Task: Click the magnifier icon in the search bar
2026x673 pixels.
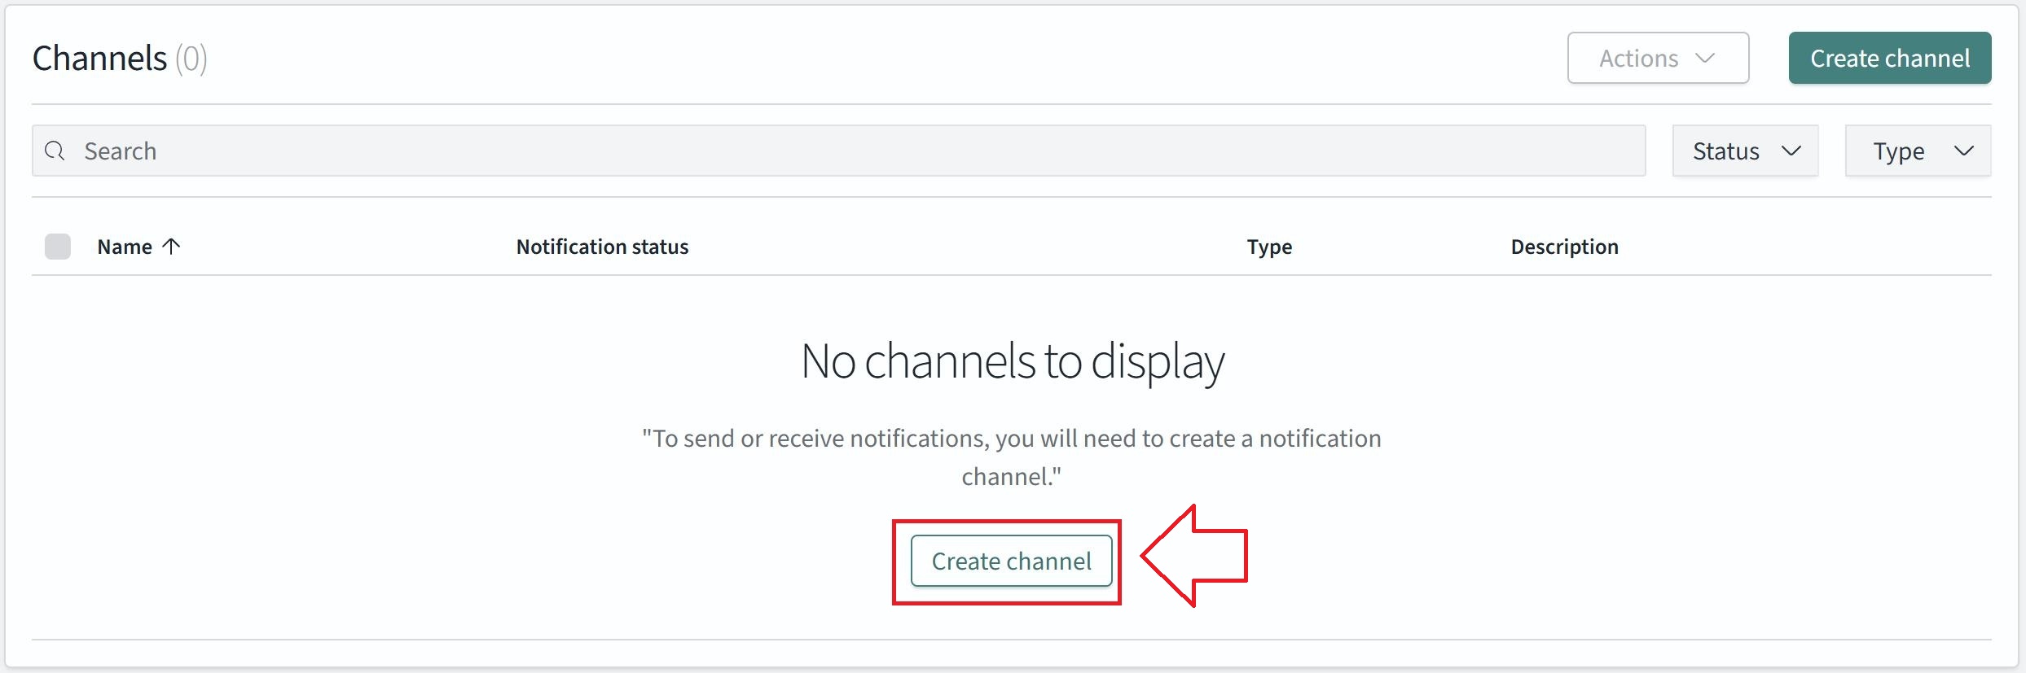Action: pyautogui.click(x=55, y=151)
